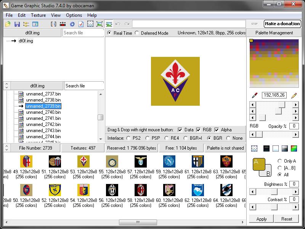The height and width of the screenshot is (229, 305).
Task: Click the Contrast slider track
Action: click(274, 207)
